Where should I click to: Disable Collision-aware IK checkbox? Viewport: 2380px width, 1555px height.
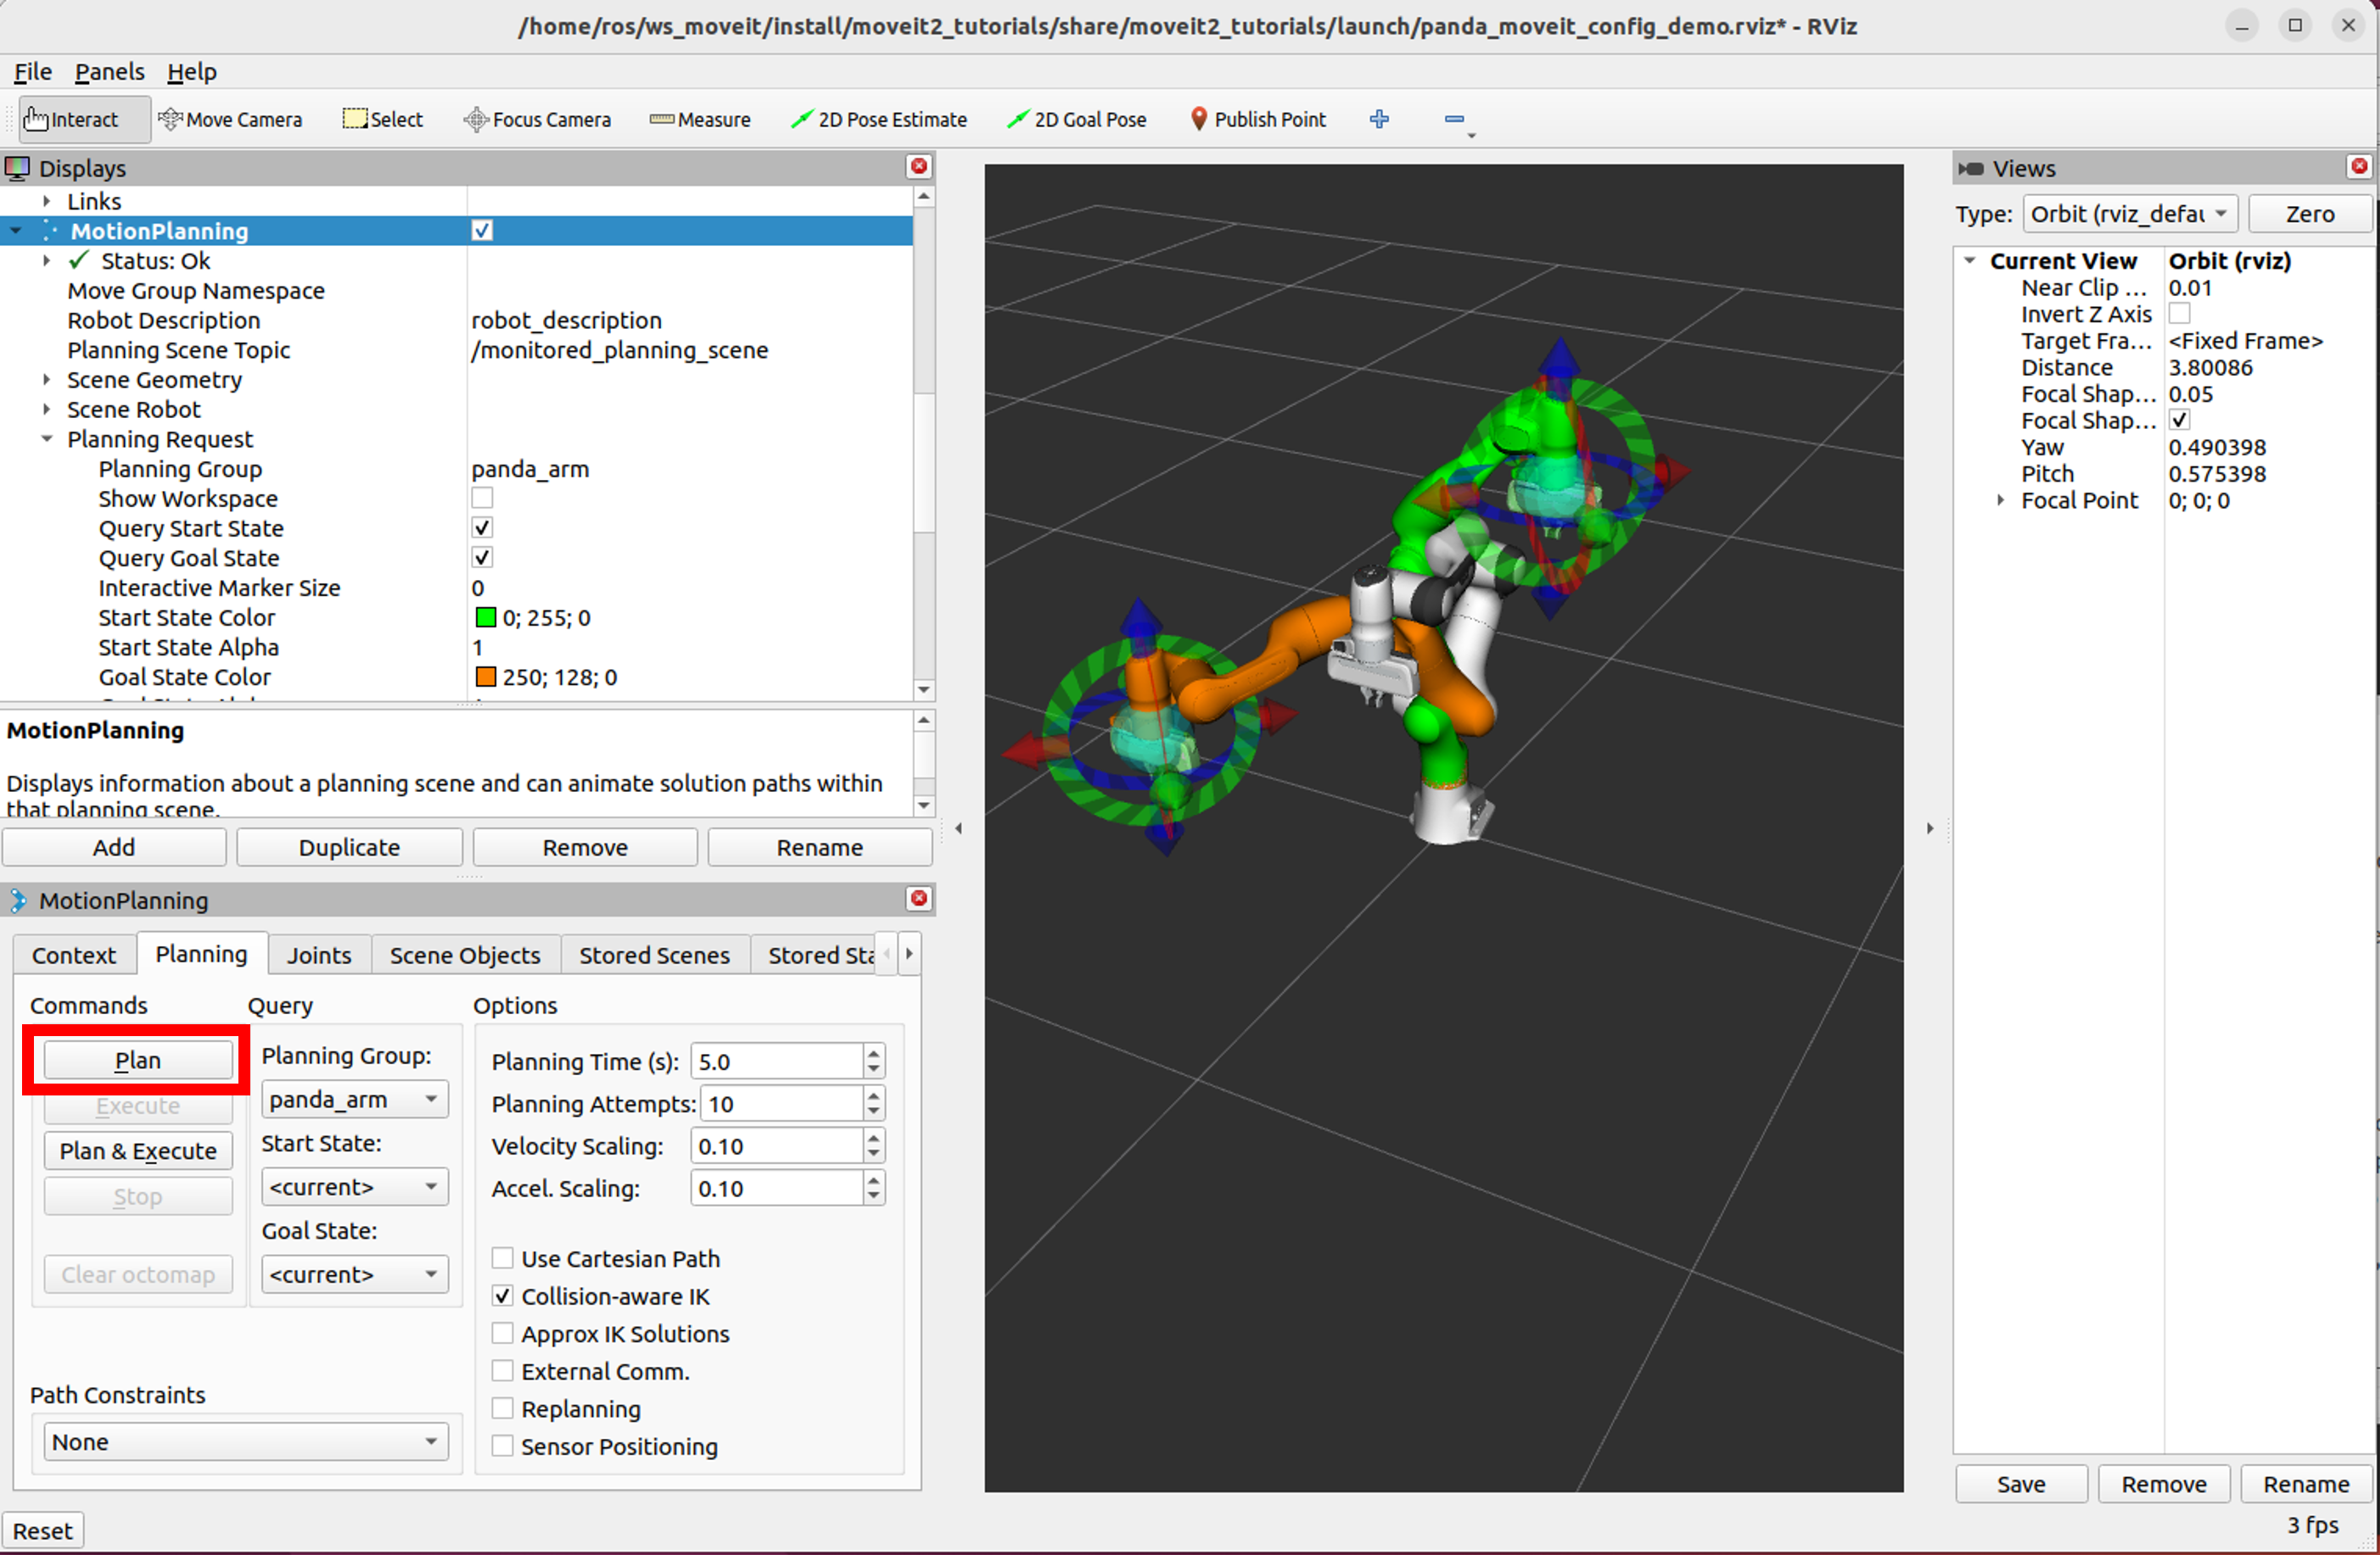click(503, 1296)
